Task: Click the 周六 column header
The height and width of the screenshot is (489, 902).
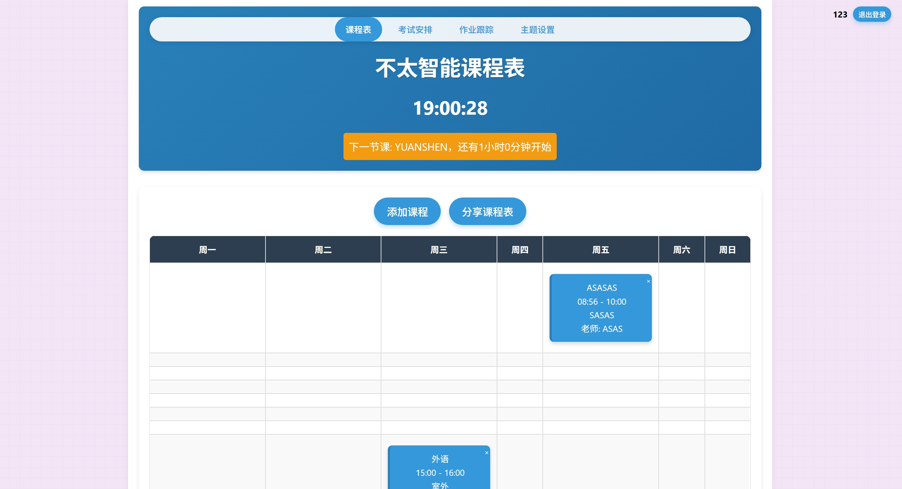Action: point(681,250)
